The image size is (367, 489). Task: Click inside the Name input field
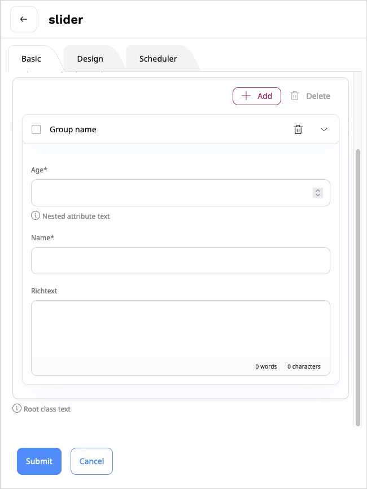click(180, 260)
